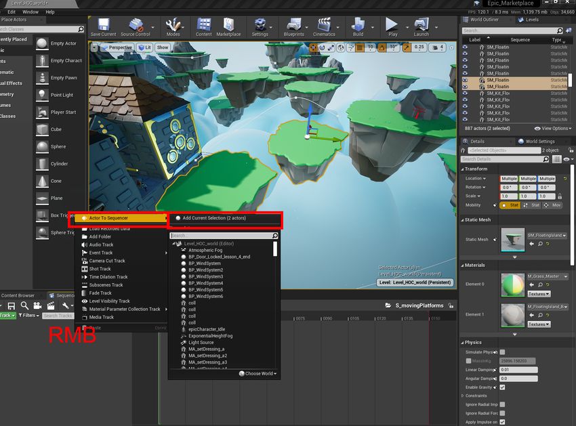Open the Modes toolbar icon
This screenshot has height=426, width=576.
(x=173, y=25)
